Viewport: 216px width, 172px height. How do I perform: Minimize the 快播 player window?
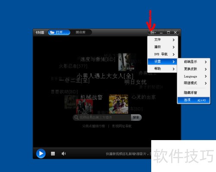click(161, 33)
